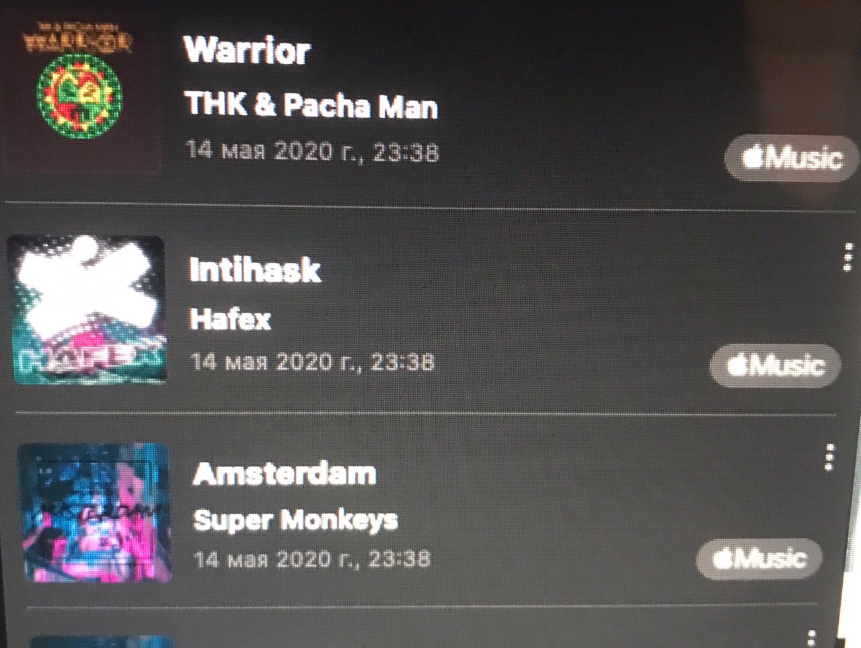Select the Intihask song title
This screenshot has width=861, height=648.
click(x=255, y=270)
